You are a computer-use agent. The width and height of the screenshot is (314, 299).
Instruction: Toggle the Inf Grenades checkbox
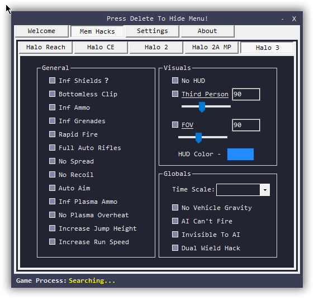pyautogui.click(x=53, y=121)
